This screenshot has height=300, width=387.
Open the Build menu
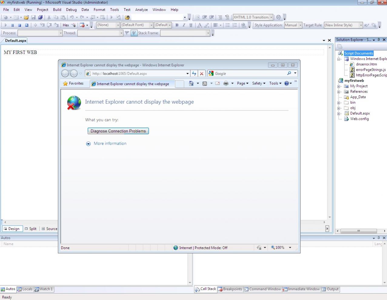point(57,10)
